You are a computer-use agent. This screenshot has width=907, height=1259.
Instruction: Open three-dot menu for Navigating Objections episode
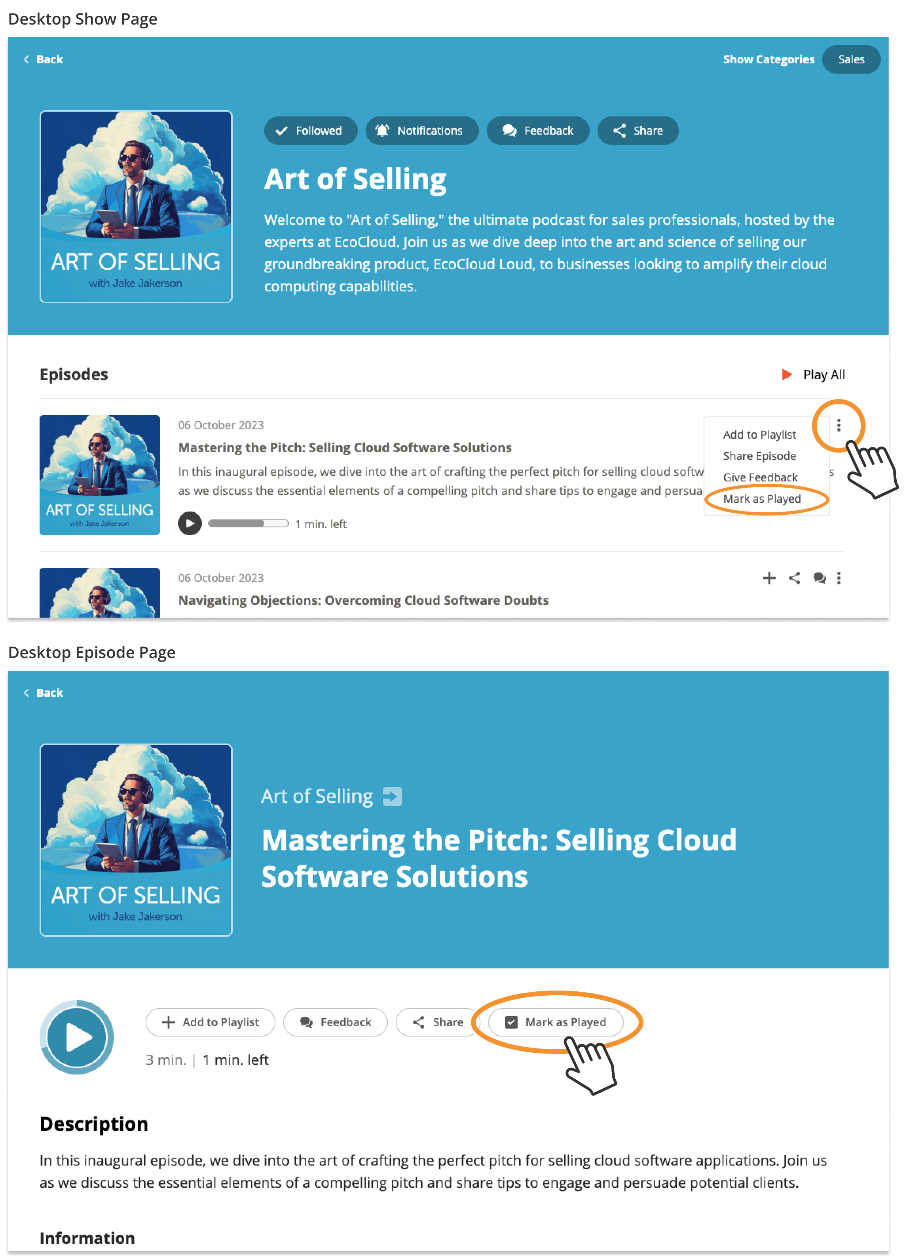point(839,578)
